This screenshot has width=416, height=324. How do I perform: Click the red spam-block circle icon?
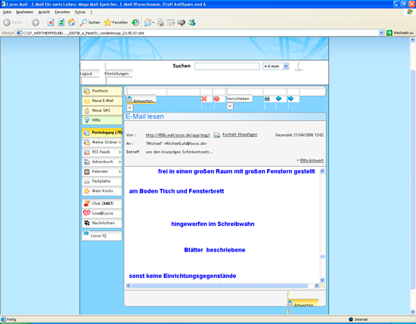(217, 99)
